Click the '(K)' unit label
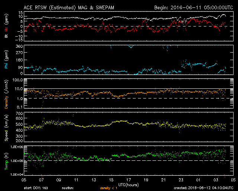Image resolution: width=238 pixels, height=191 pixels. click(6, 155)
